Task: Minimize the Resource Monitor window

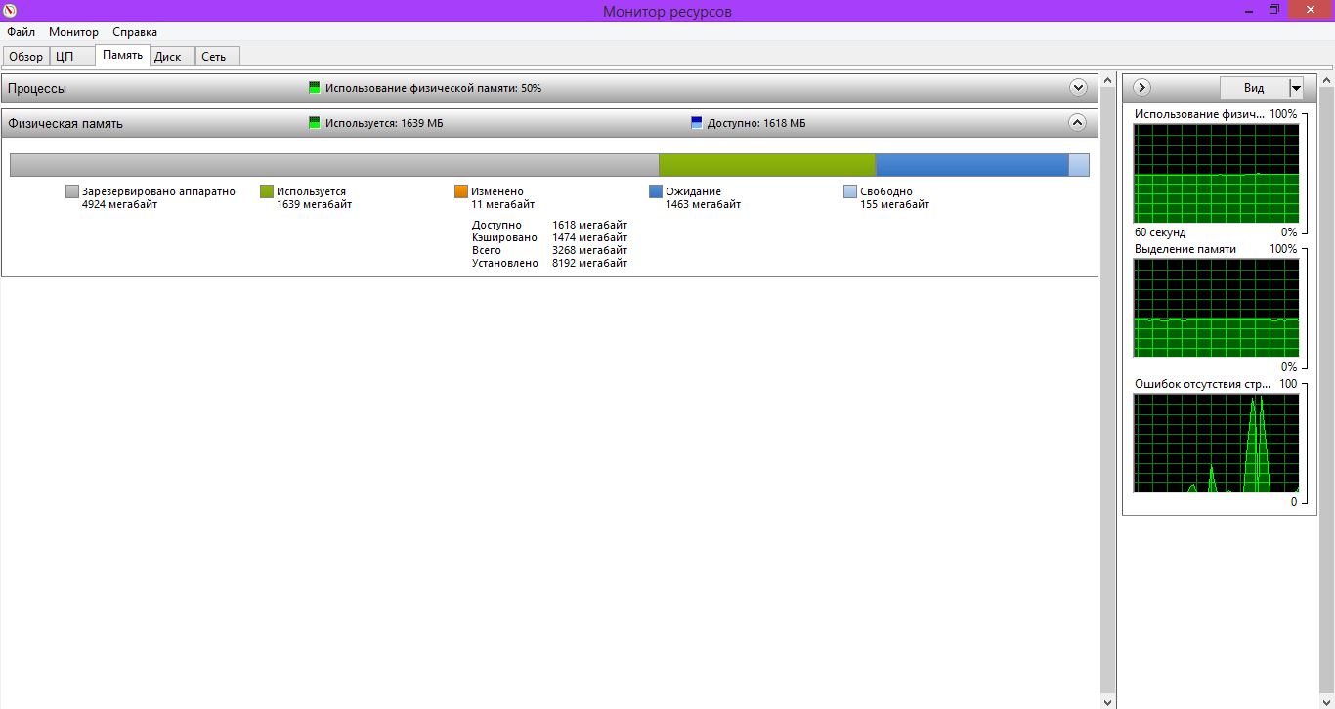Action: point(1251,10)
